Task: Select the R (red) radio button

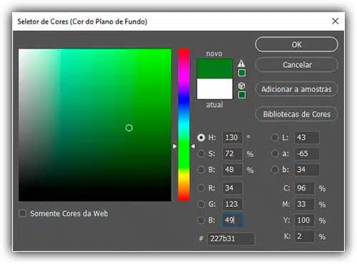Action: [x=201, y=188]
